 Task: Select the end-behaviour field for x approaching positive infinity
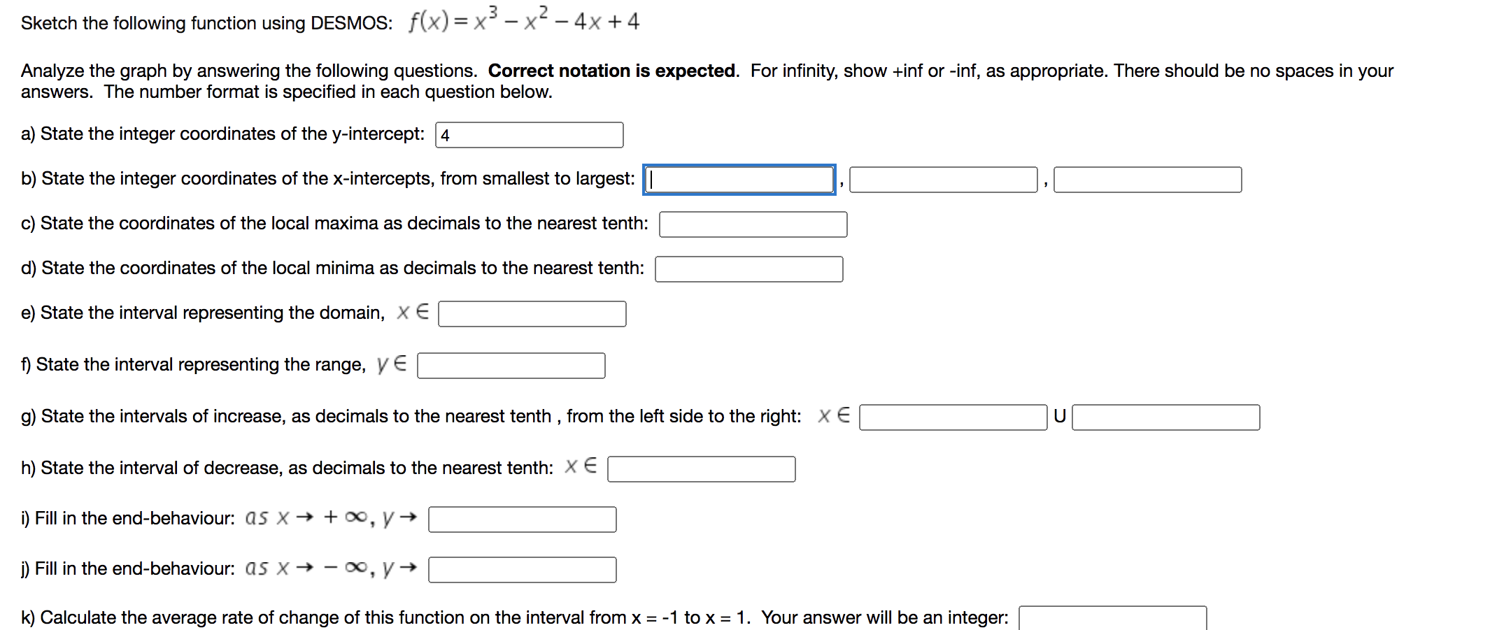pos(521,520)
